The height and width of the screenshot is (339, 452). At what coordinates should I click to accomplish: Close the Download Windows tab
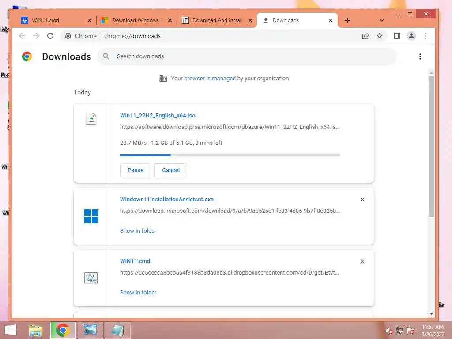pos(170,20)
